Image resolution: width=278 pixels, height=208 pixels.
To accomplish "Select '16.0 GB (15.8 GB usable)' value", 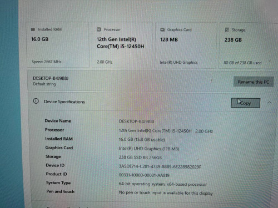I will coord(142,140).
